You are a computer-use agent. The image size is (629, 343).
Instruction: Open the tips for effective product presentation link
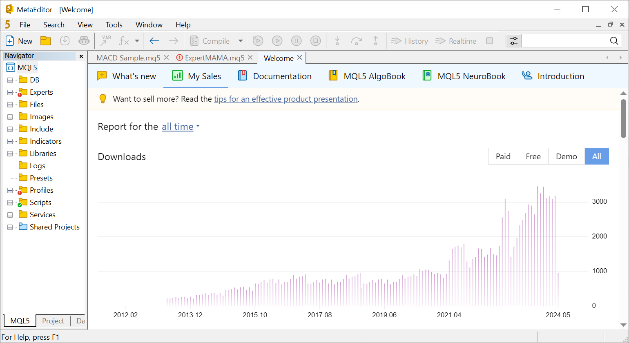tap(286, 99)
